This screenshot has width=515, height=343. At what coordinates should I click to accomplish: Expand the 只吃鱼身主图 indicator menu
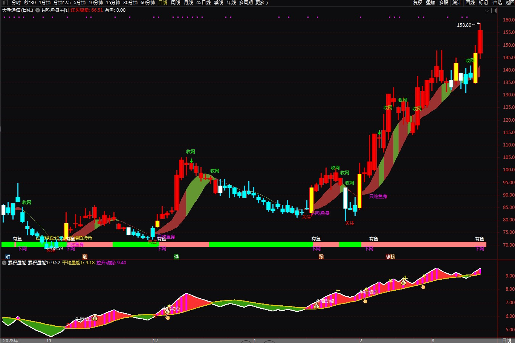point(38,10)
